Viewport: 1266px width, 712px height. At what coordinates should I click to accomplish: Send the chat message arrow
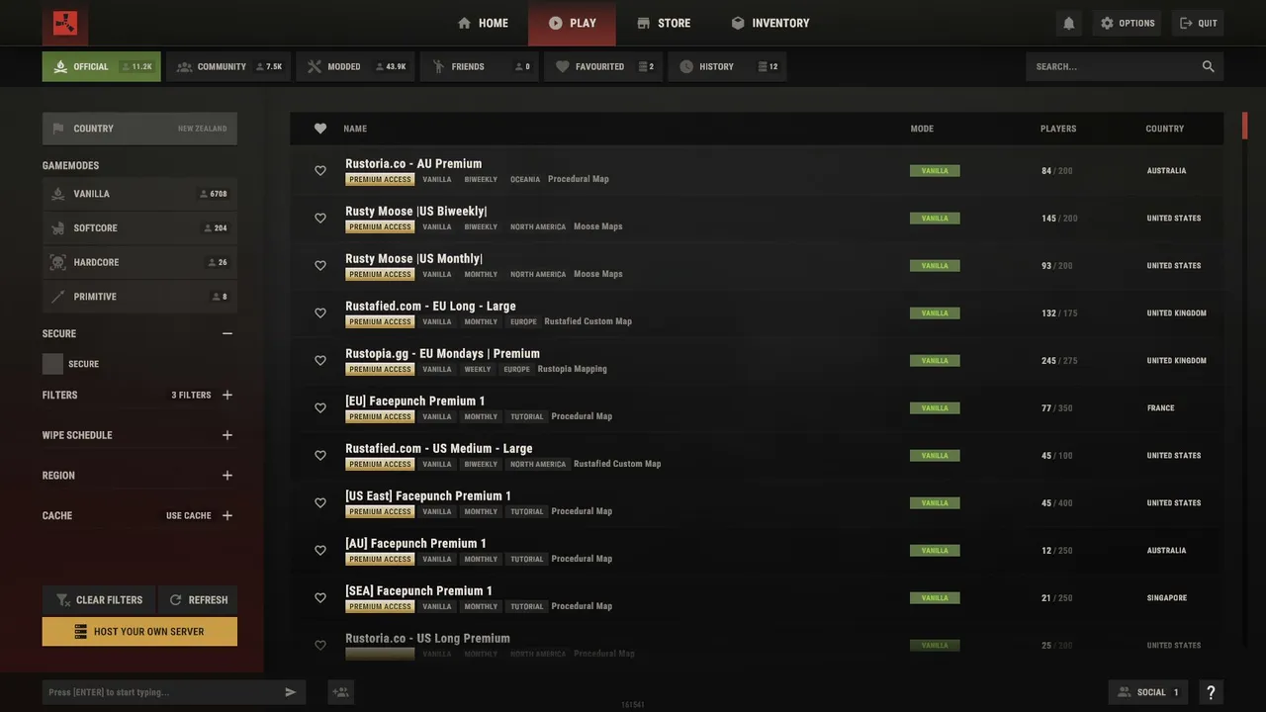(291, 692)
